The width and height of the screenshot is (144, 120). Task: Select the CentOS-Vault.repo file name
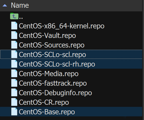[47, 36]
